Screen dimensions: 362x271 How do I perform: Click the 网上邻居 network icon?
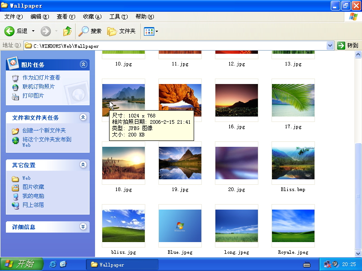click(x=15, y=206)
